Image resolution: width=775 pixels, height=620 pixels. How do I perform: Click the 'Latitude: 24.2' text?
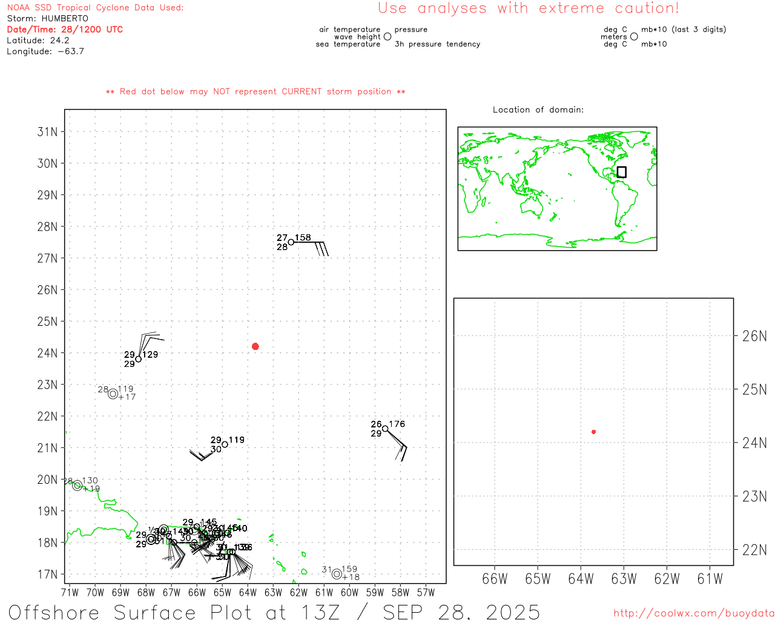click(38, 41)
